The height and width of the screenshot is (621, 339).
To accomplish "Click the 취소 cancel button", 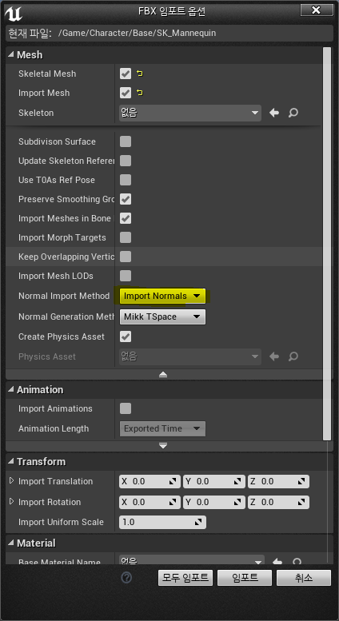I will pos(304,578).
